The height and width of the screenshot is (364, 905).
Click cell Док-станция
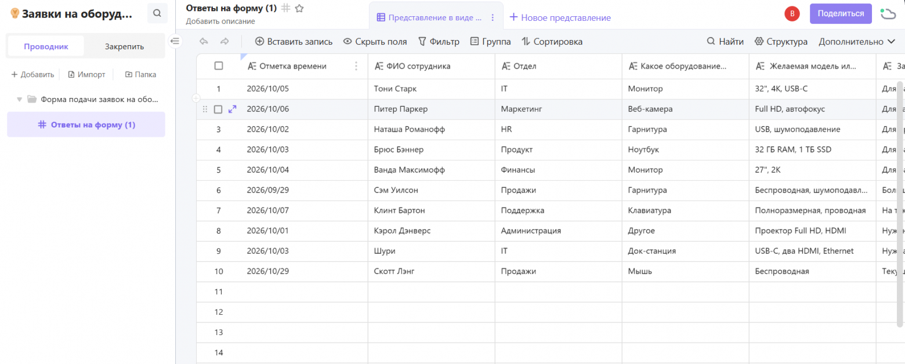pyautogui.click(x=685, y=251)
